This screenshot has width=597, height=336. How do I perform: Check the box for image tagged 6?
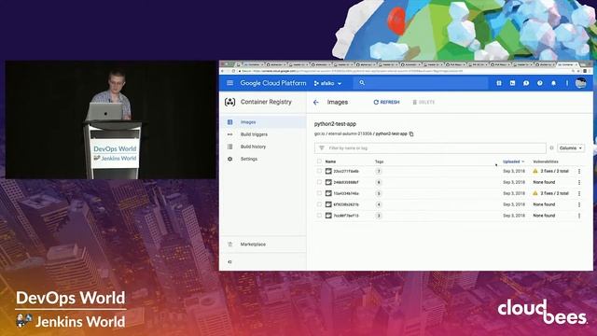pos(319,183)
